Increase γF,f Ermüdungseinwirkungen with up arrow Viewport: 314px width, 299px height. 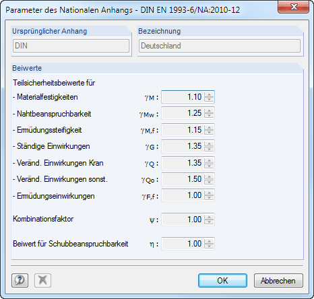click(209, 193)
